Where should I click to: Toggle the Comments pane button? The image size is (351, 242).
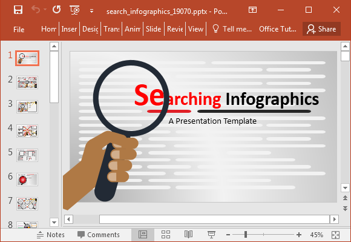pyautogui.click(x=99, y=235)
